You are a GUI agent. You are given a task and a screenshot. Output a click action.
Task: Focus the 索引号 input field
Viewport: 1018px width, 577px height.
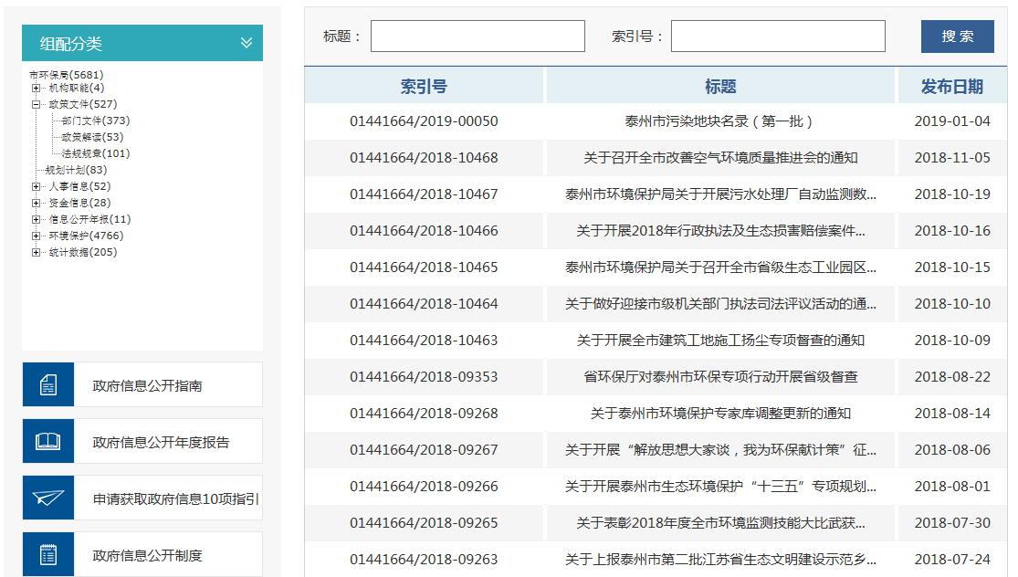point(778,37)
